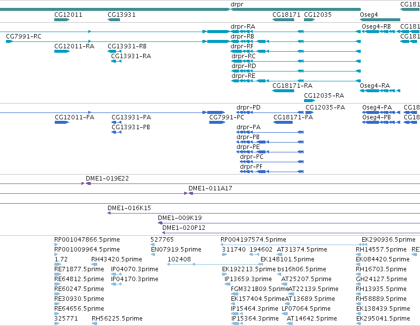The width and height of the screenshot is (420, 326).
Task: Select the 194602 feature
Action: pyautogui.click(x=254, y=254)
